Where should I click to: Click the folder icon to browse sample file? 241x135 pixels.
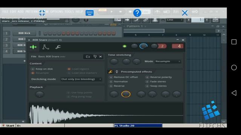88,57
